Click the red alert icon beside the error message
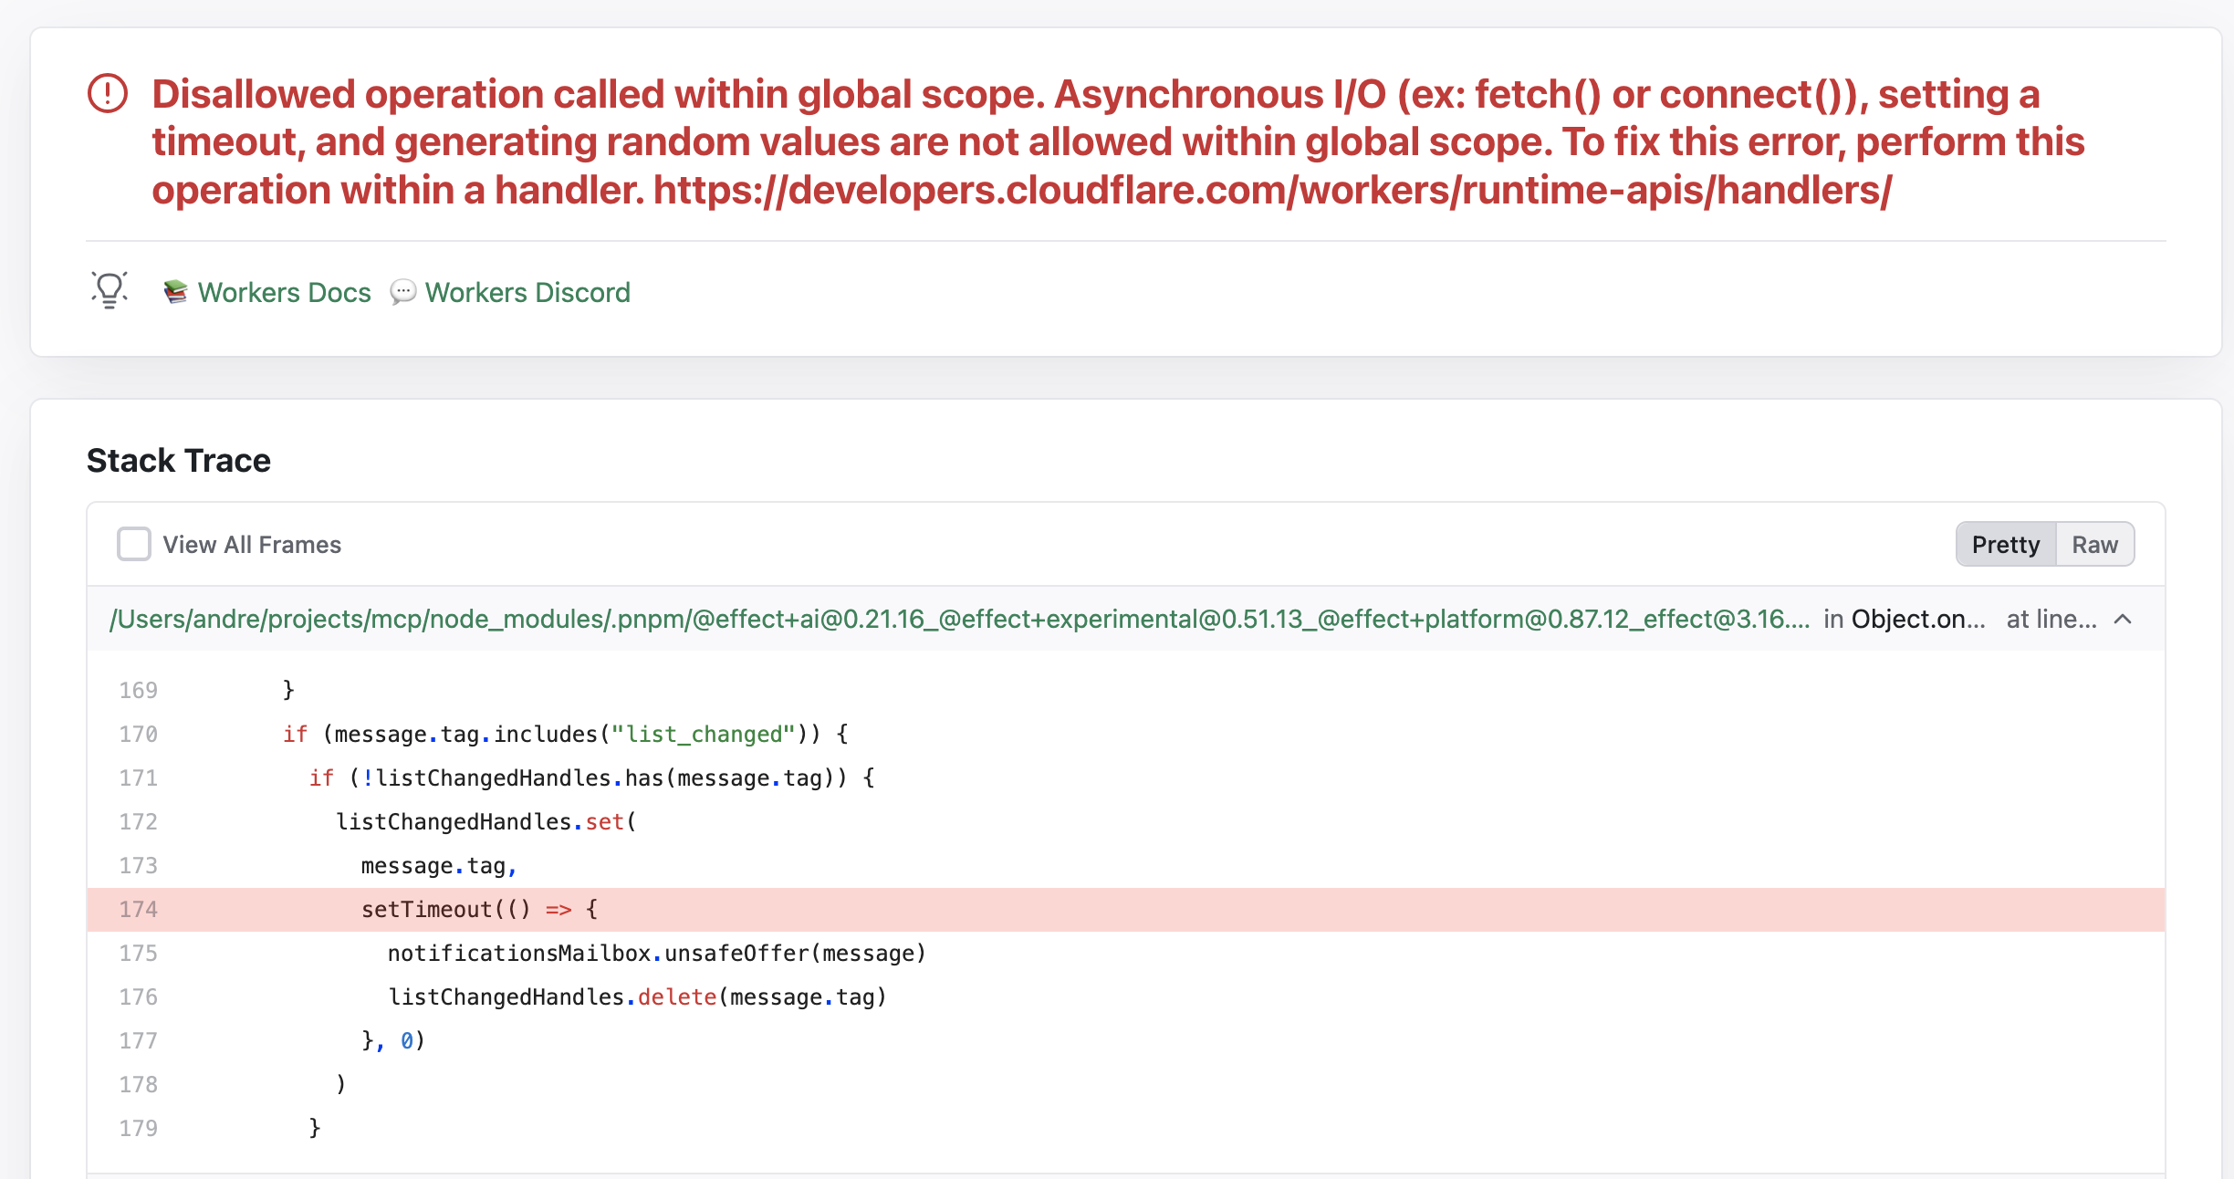 point(108,95)
